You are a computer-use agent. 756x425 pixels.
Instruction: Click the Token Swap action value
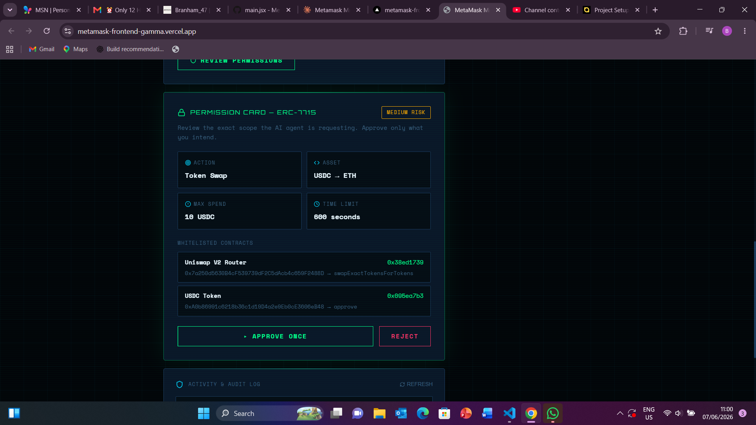pyautogui.click(x=206, y=176)
